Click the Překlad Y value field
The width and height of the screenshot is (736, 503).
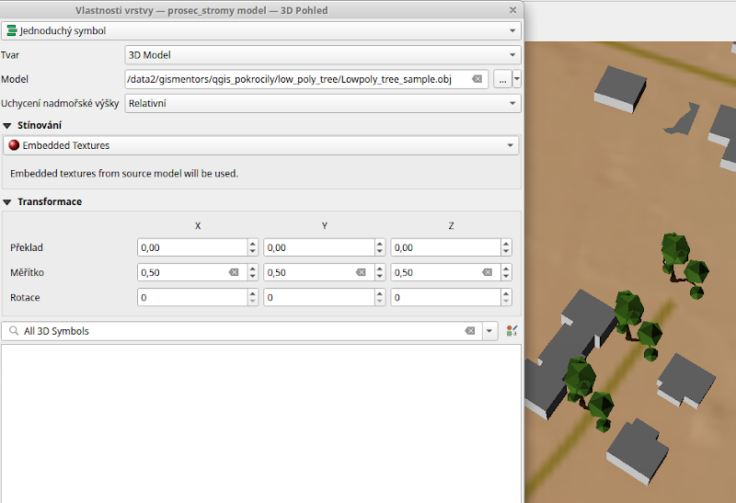click(x=319, y=247)
